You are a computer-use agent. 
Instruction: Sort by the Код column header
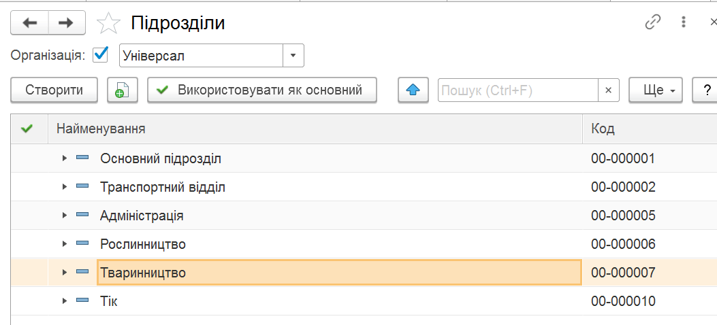[650, 129]
